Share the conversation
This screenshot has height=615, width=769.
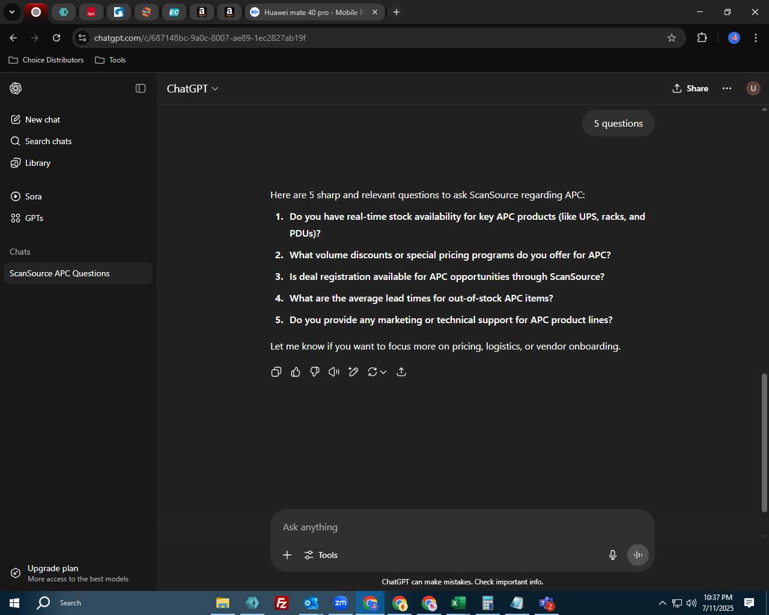pyautogui.click(x=690, y=88)
